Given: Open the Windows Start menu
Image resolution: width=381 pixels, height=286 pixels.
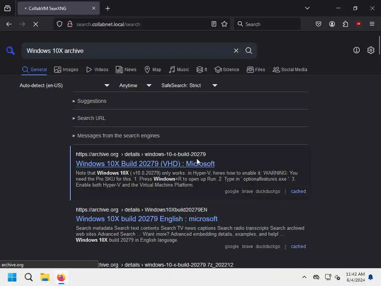Looking at the screenshot, I should click(12, 277).
